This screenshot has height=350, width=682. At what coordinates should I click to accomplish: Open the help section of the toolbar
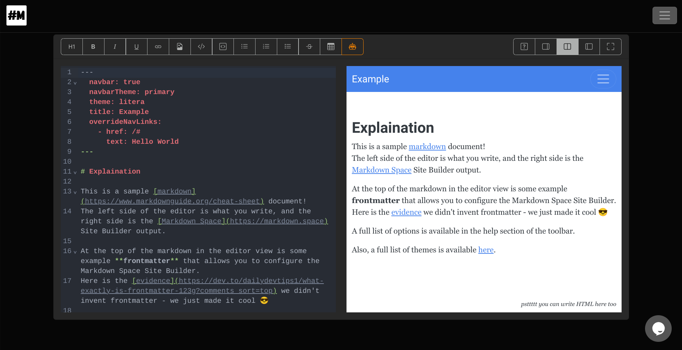point(523,47)
